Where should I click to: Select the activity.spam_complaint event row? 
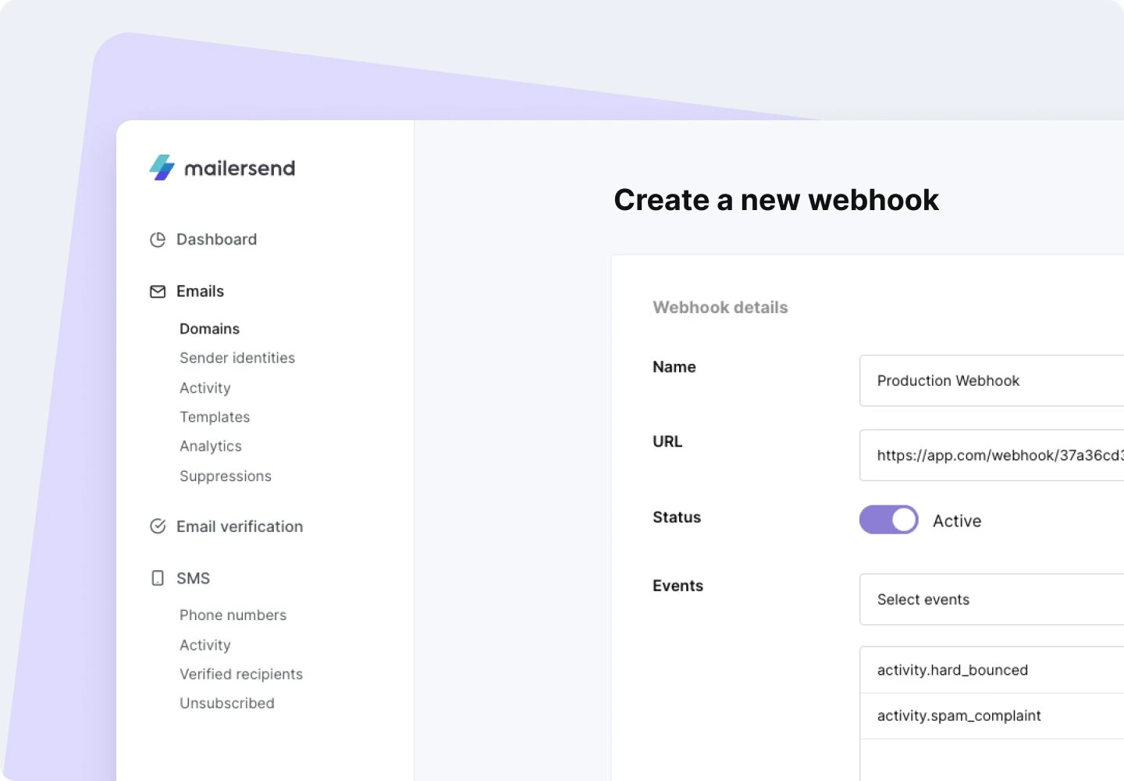coord(991,715)
